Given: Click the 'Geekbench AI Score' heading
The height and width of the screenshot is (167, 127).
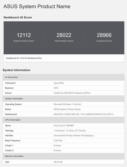Looking at the screenshot, I should (18, 17).
